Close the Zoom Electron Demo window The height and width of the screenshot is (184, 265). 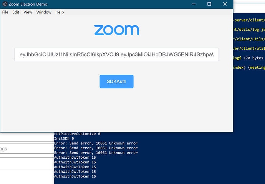[x=225, y=4]
